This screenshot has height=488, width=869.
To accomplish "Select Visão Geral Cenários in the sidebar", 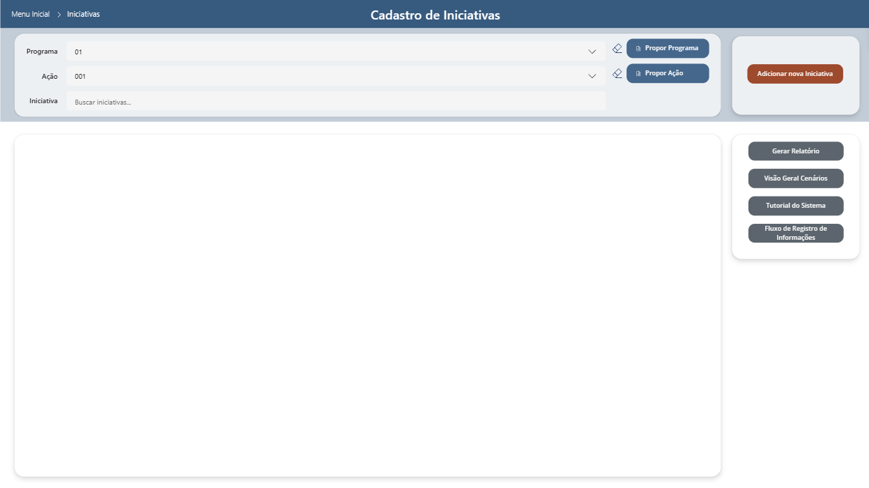I will click(795, 178).
